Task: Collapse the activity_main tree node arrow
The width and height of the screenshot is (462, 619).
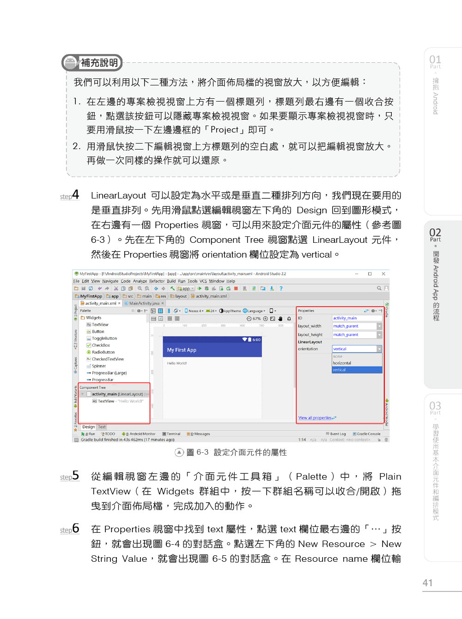Action: [82, 394]
